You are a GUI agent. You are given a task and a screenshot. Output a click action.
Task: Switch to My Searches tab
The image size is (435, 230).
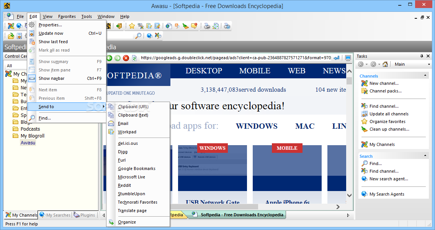pyautogui.click(x=55, y=215)
